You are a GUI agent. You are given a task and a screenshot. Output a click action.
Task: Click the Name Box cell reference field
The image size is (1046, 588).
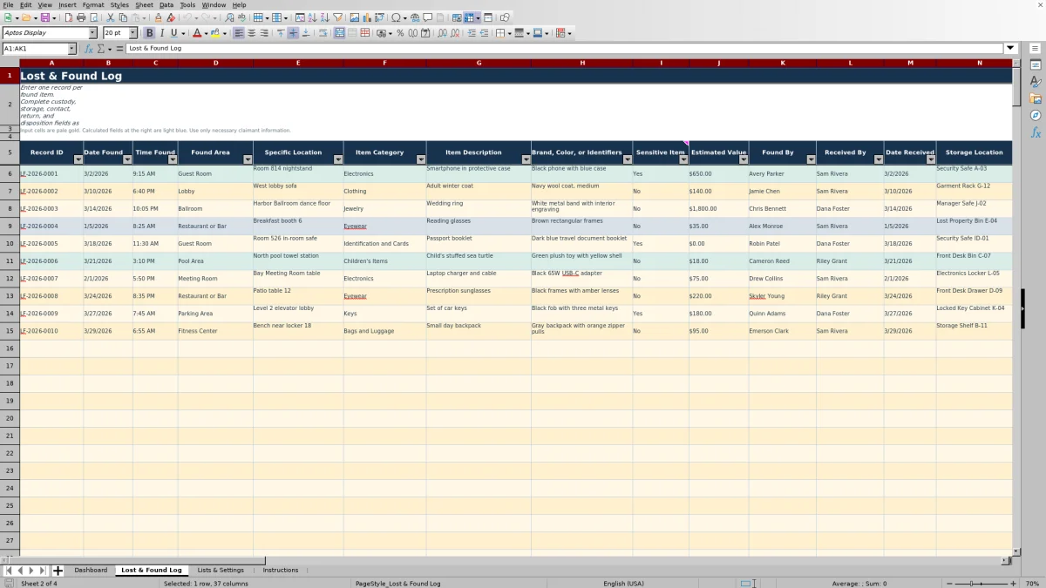coord(34,49)
